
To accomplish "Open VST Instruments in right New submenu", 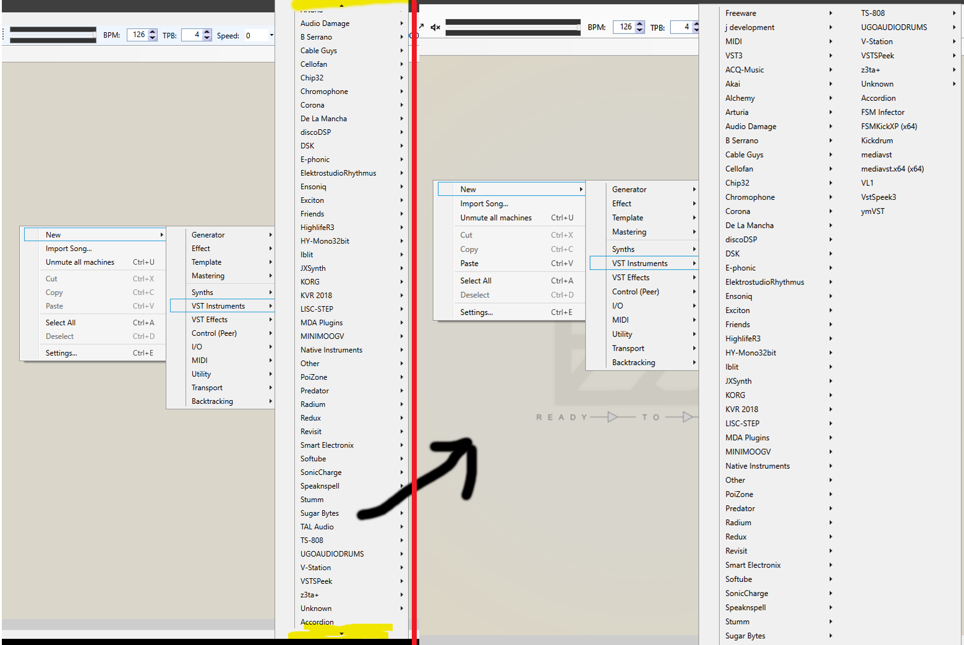I will tap(644, 263).
